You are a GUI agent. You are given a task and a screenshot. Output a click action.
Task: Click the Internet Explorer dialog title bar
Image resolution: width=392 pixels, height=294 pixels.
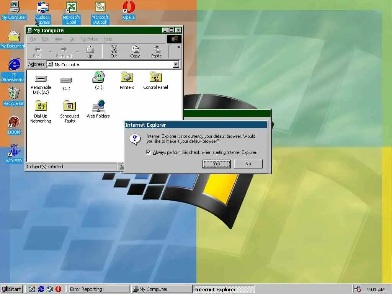[196, 125]
